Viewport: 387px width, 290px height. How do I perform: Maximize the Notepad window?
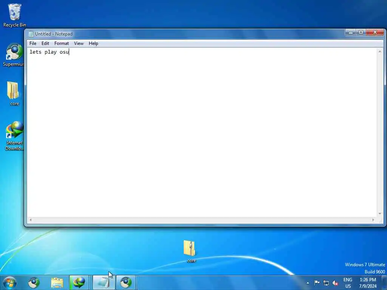point(361,32)
